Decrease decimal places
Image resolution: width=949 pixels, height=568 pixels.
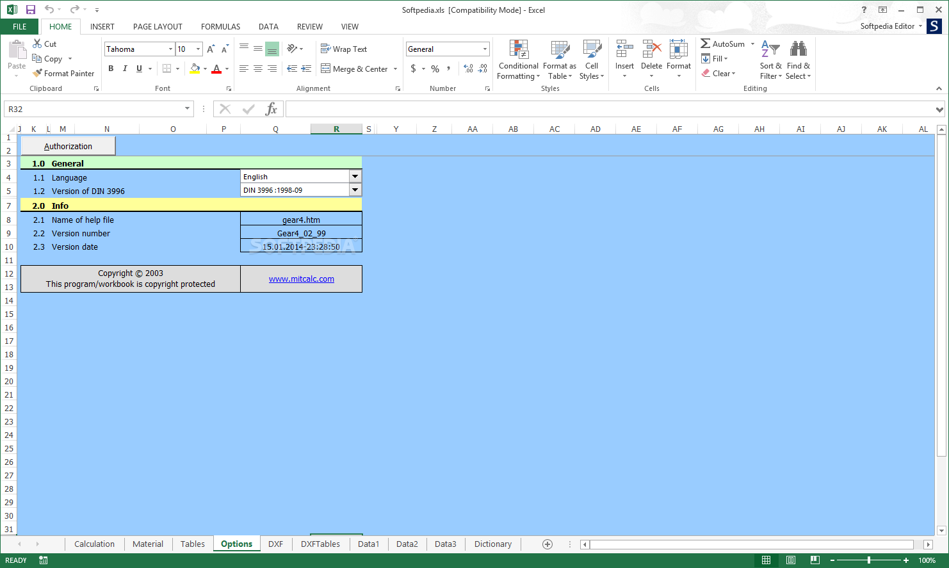(x=483, y=69)
